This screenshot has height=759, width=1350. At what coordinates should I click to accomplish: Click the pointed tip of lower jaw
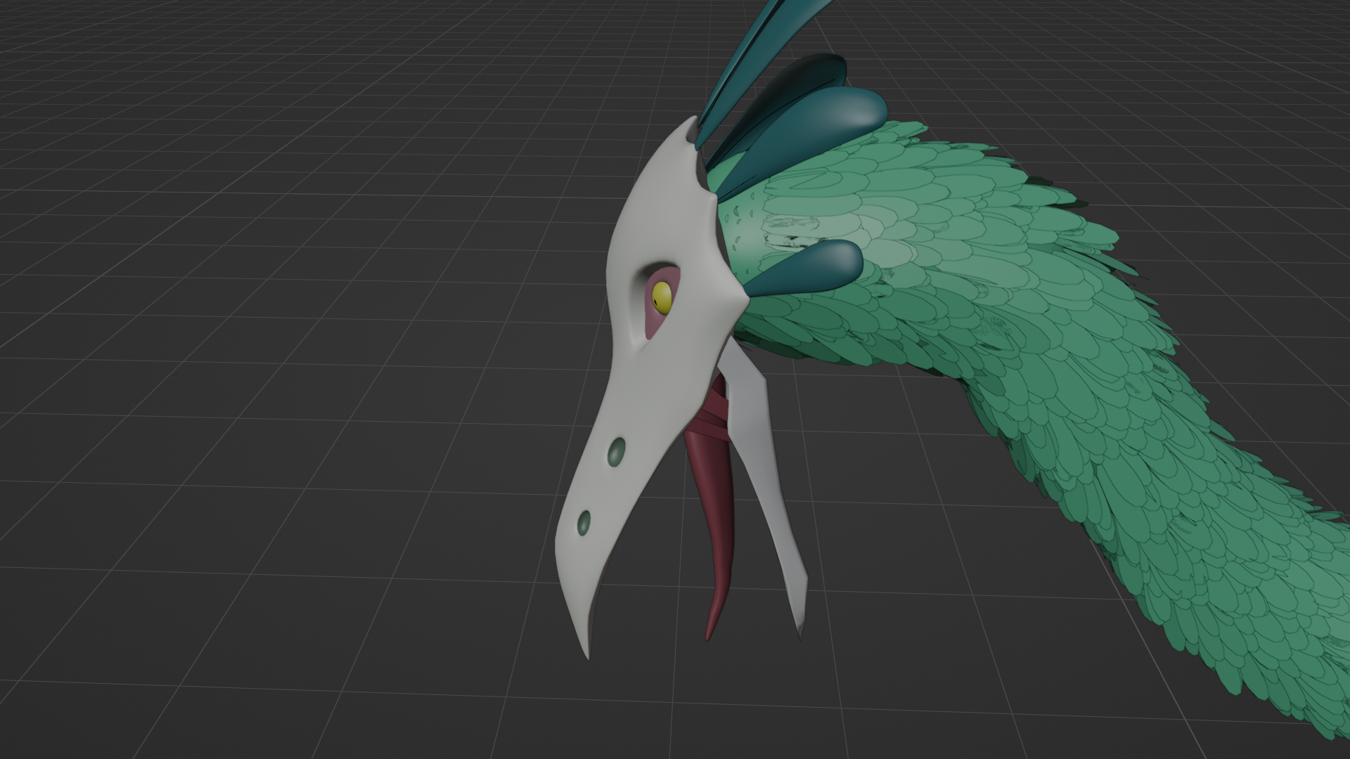click(801, 631)
